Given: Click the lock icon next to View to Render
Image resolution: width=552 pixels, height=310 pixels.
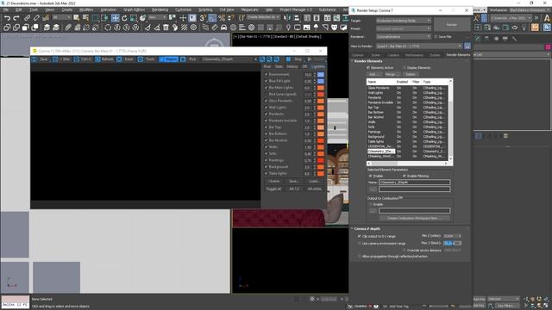Looking at the screenshot, I should tap(467, 46).
